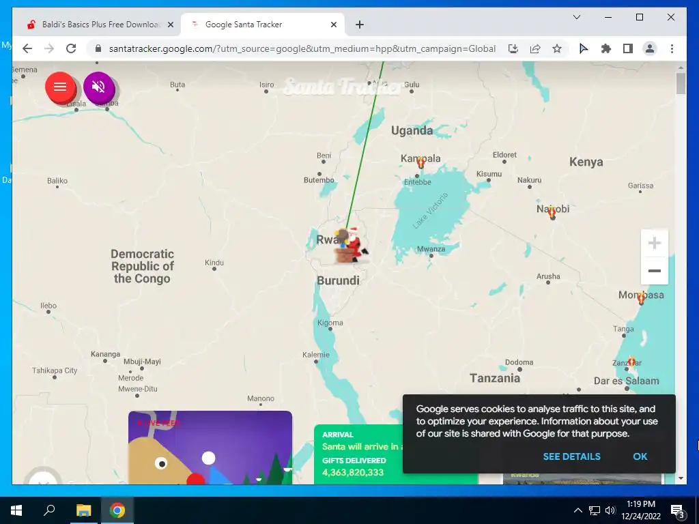Open the Windows Start menu
Image resolution: width=699 pixels, height=524 pixels.
coord(16,510)
